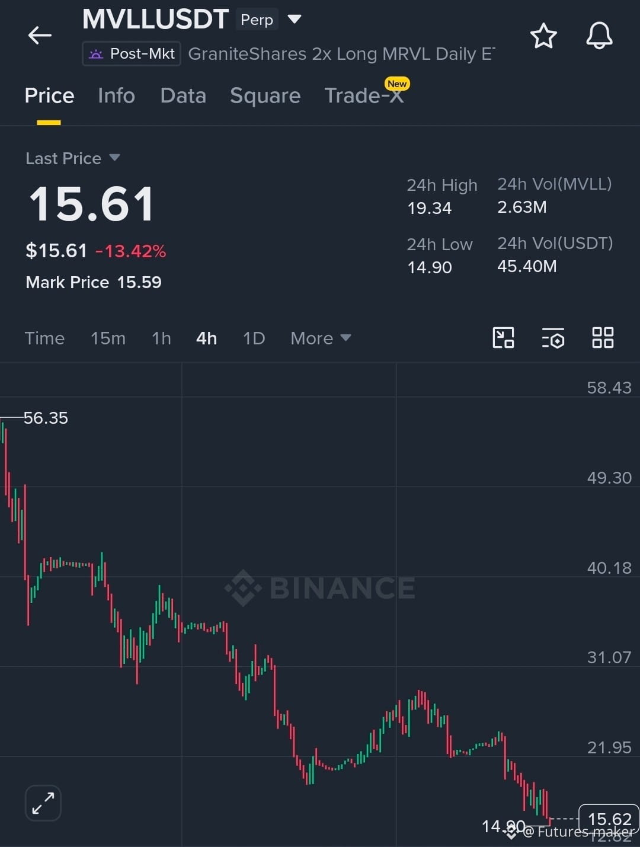Tap the back arrow icon
640x847 pixels.
tap(40, 36)
